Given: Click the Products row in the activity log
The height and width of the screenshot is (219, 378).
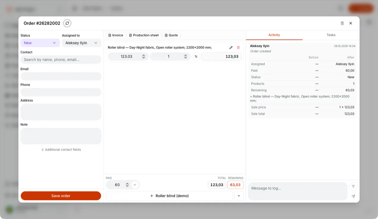Looking at the screenshot, I should 302,84.
